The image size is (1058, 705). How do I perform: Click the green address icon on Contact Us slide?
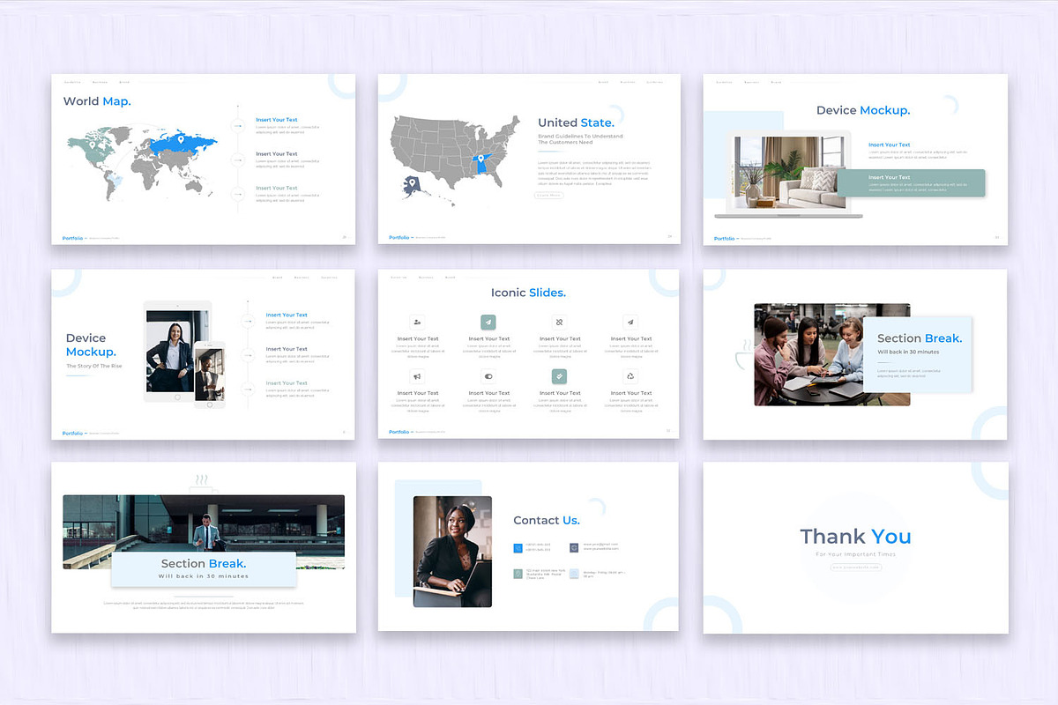518,573
